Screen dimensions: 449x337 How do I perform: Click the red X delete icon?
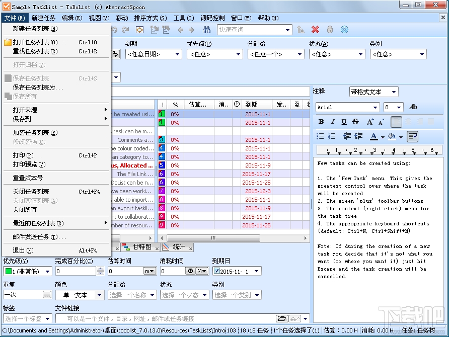tap(315, 30)
